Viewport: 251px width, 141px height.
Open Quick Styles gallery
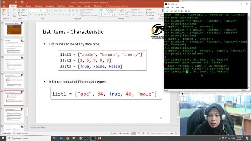pyautogui.click(x=127, y=13)
